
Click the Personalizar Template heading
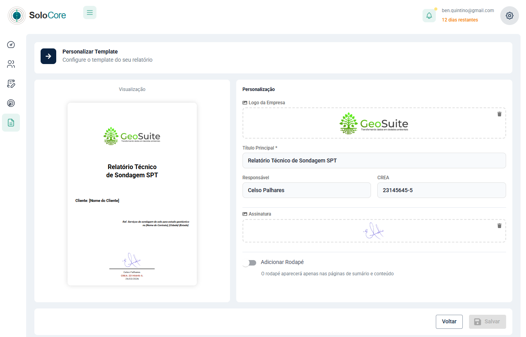point(90,52)
